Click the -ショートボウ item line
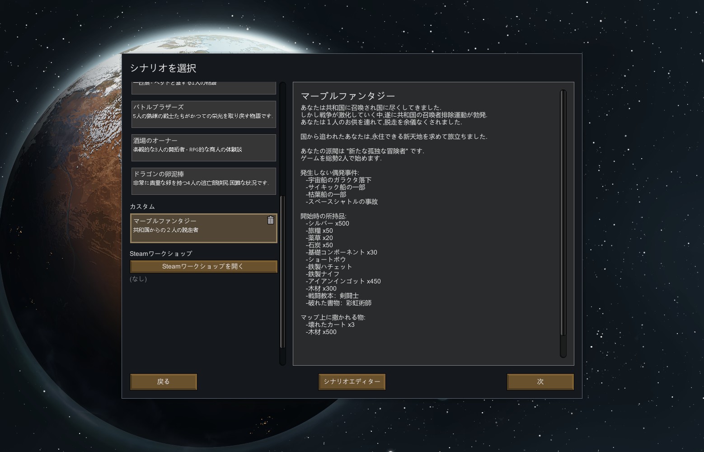The image size is (704, 452). tap(326, 259)
